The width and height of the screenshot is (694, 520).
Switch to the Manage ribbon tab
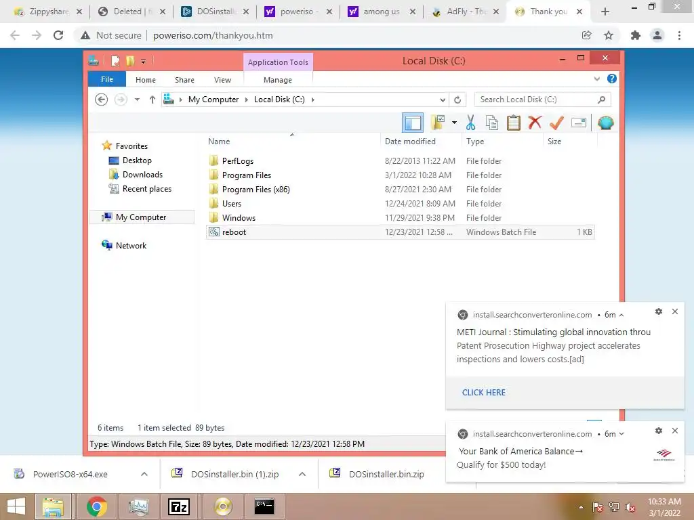pyautogui.click(x=277, y=80)
